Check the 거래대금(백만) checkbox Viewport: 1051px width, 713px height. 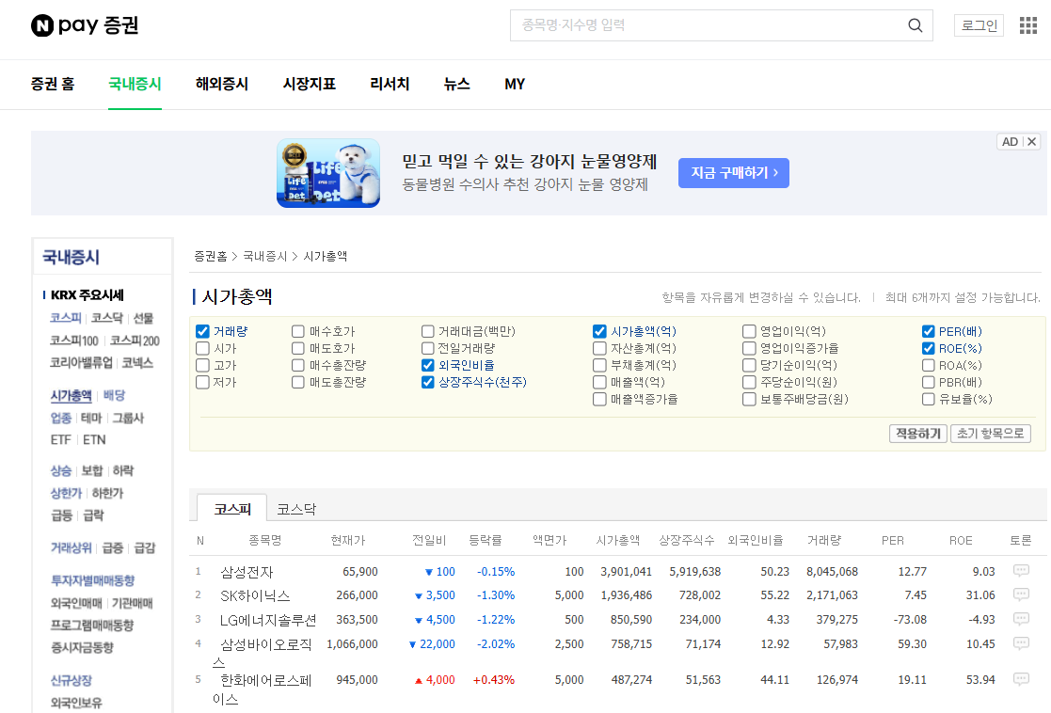pos(427,331)
